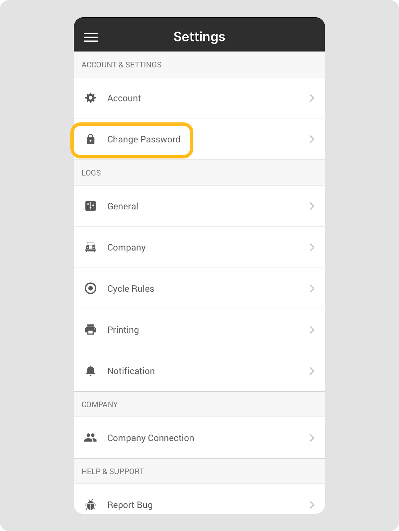
Task: Click the Change Password lock icon
Action: 90,139
